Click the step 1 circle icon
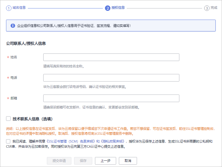 coord(9,8)
